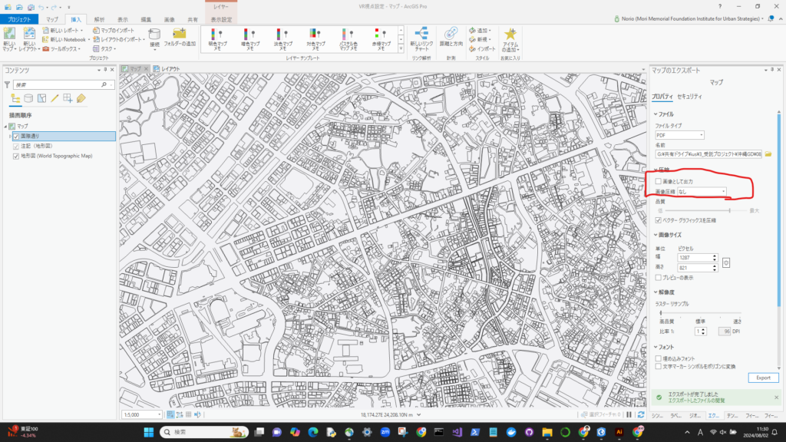Click the Export button
The image size is (786, 442).
tap(763, 378)
